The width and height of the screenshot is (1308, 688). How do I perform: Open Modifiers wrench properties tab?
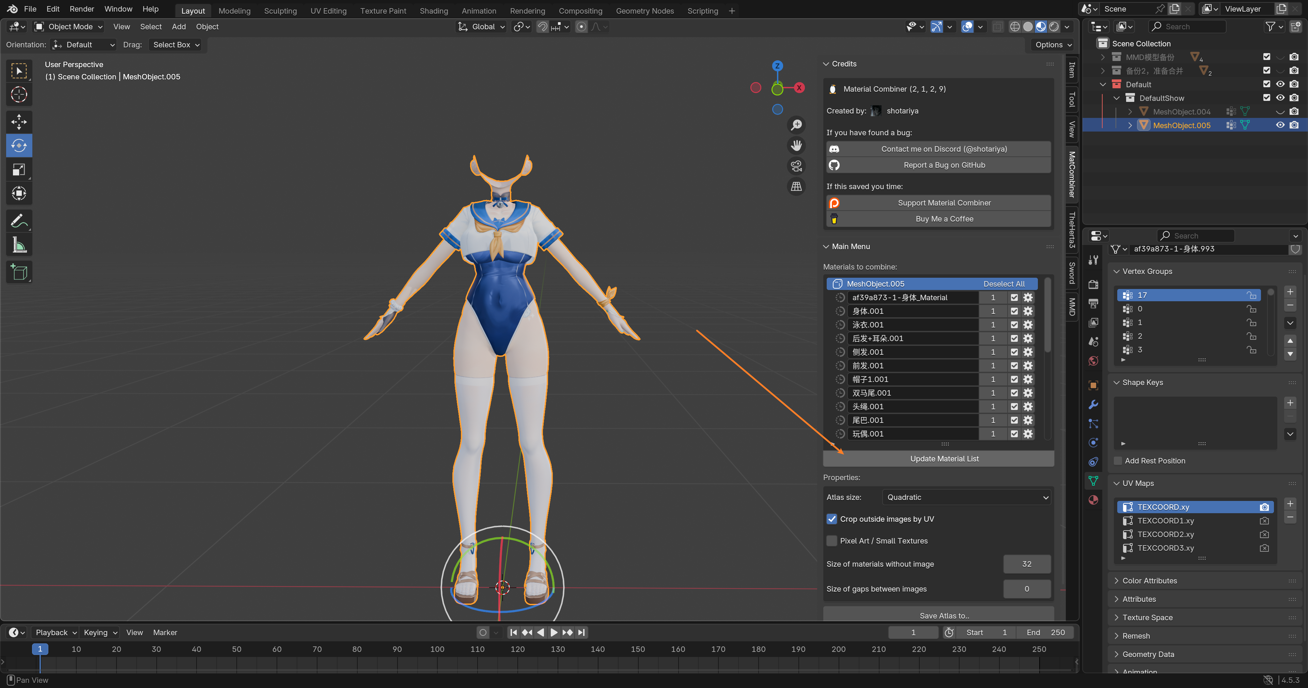(1093, 404)
